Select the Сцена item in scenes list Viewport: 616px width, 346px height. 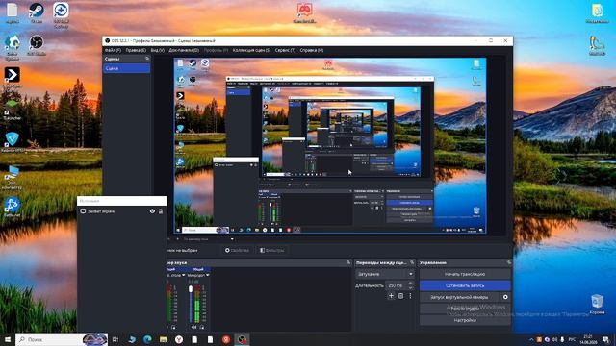(126, 68)
